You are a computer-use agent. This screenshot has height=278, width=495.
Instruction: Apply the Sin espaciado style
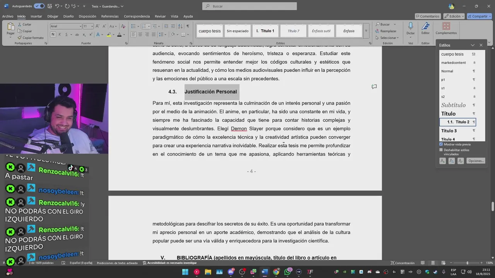(237, 31)
